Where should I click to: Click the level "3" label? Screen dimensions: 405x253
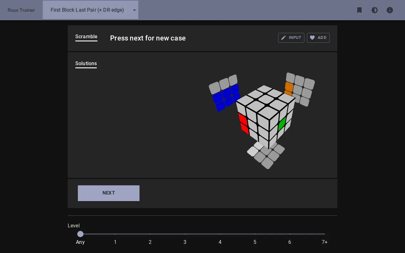(x=185, y=242)
